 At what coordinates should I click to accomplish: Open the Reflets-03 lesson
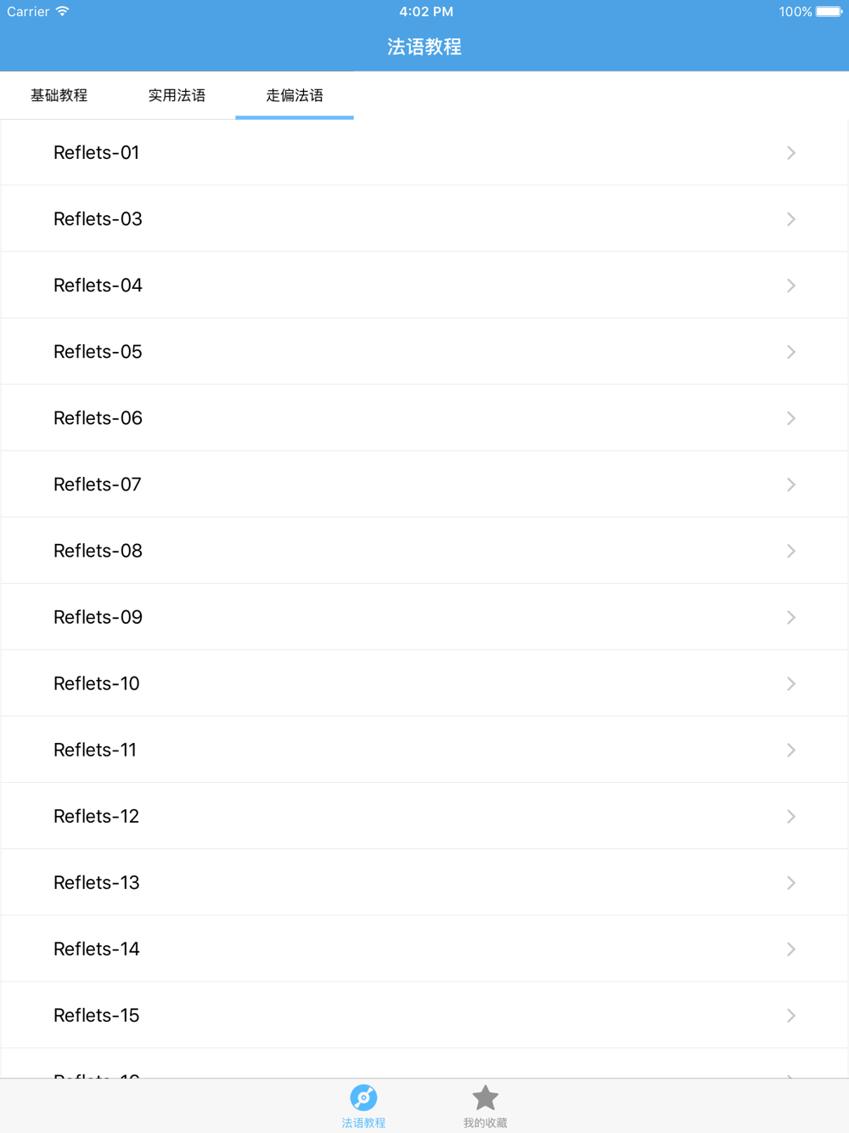(424, 219)
